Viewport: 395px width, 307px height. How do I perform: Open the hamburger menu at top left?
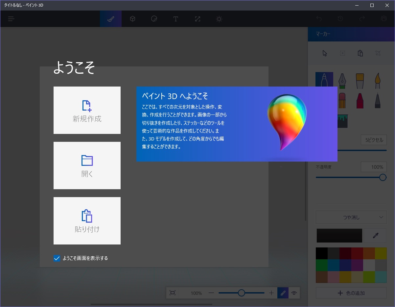point(12,19)
